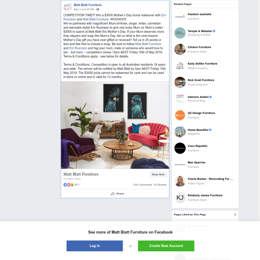Click the Create New Account button
Image resolution: width=260 pixels, height=260 pixels.
(166, 246)
